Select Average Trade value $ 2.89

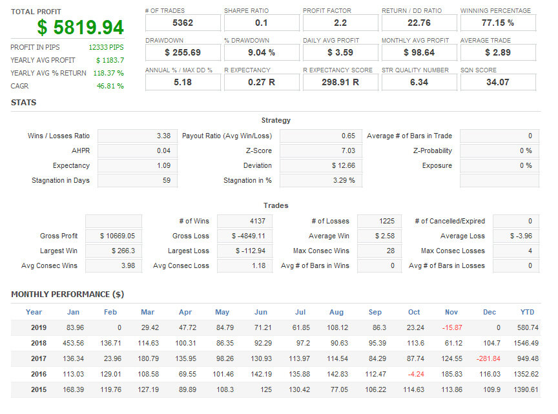click(498, 52)
